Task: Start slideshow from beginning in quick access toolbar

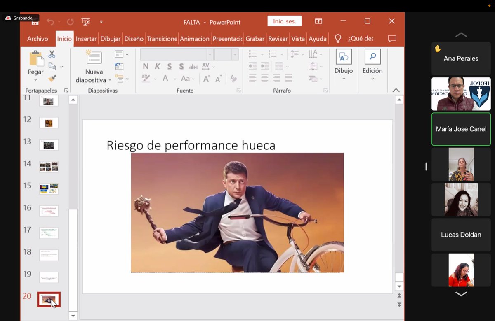Action: coord(86,21)
